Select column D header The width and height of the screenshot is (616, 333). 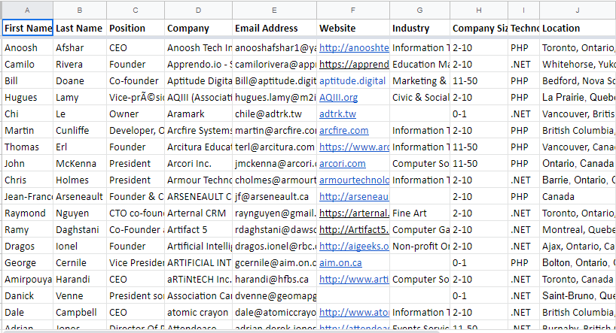(x=198, y=11)
